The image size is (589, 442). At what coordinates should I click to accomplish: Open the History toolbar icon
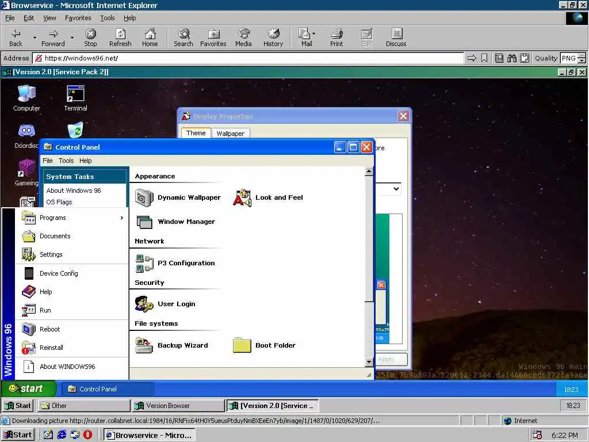tap(273, 37)
